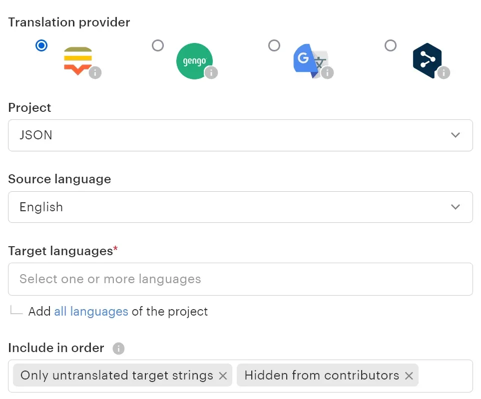Remove the "Only untranslated target strings" tag

pyautogui.click(x=223, y=376)
